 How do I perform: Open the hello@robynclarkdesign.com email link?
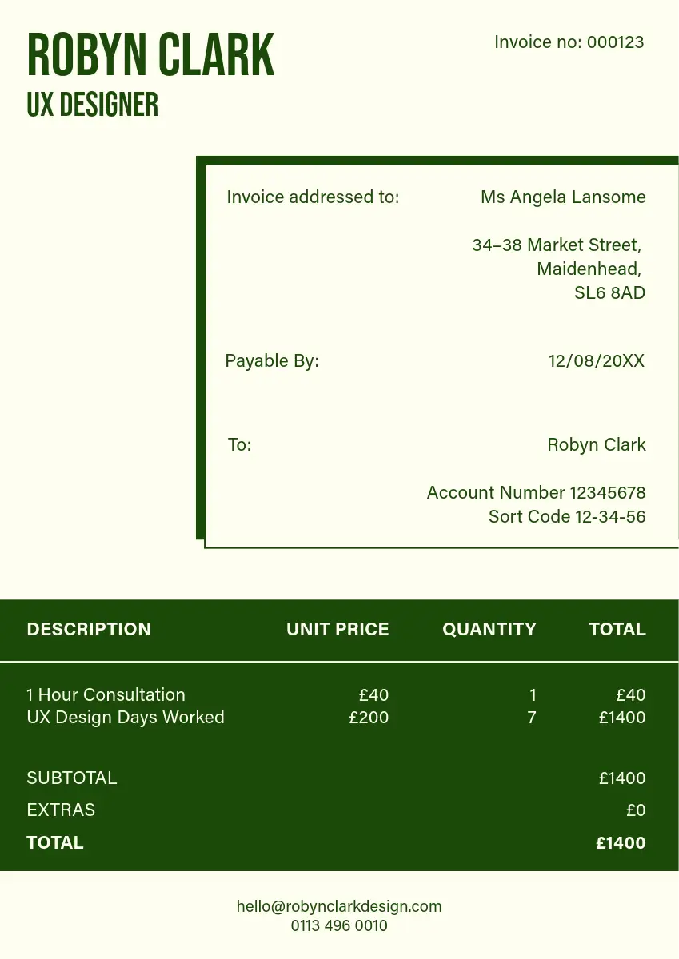339,906
